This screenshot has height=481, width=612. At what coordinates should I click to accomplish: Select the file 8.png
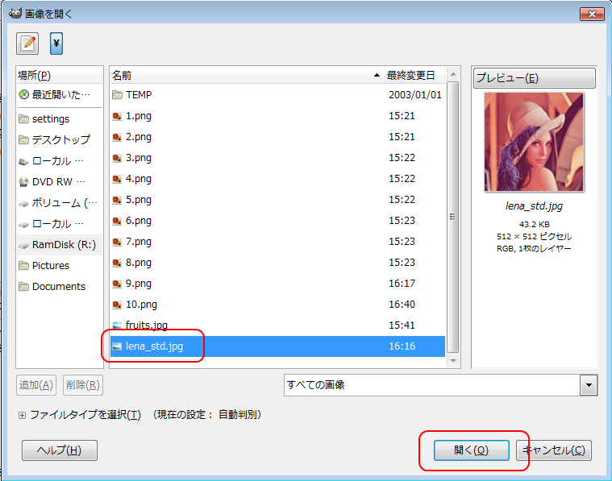(x=277, y=263)
